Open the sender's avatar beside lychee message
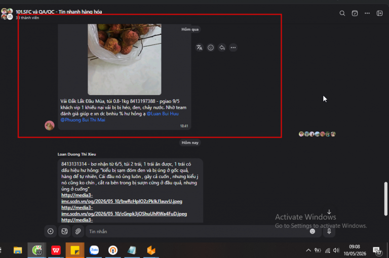 click(x=49, y=125)
